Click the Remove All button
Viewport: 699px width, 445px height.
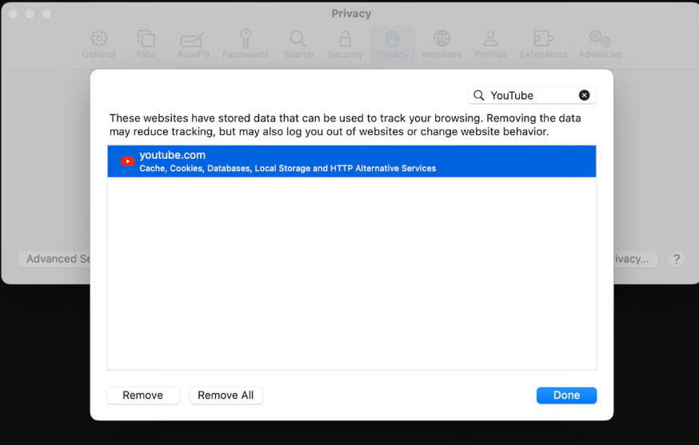tap(226, 395)
